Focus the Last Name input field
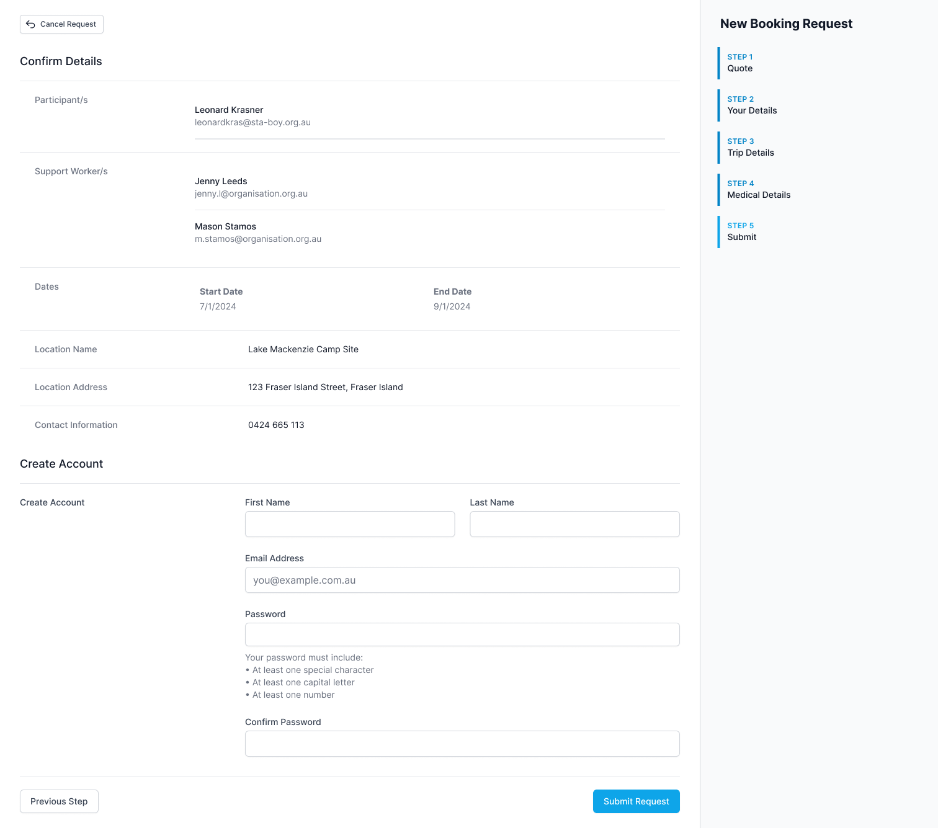938x828 pixels. click(x=574, y=524)
